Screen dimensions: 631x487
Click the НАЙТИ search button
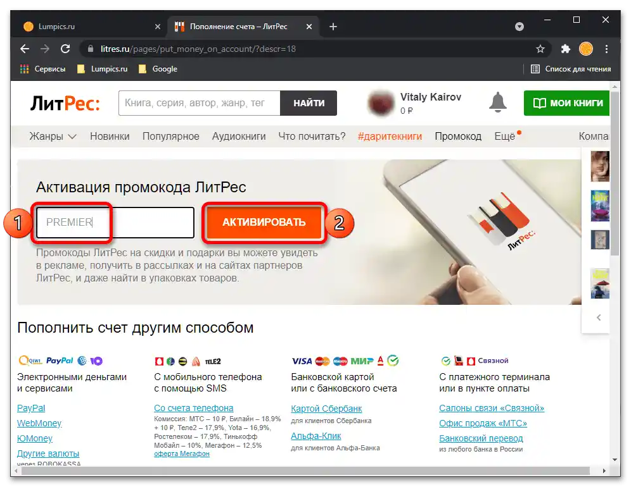pos(309,103)
